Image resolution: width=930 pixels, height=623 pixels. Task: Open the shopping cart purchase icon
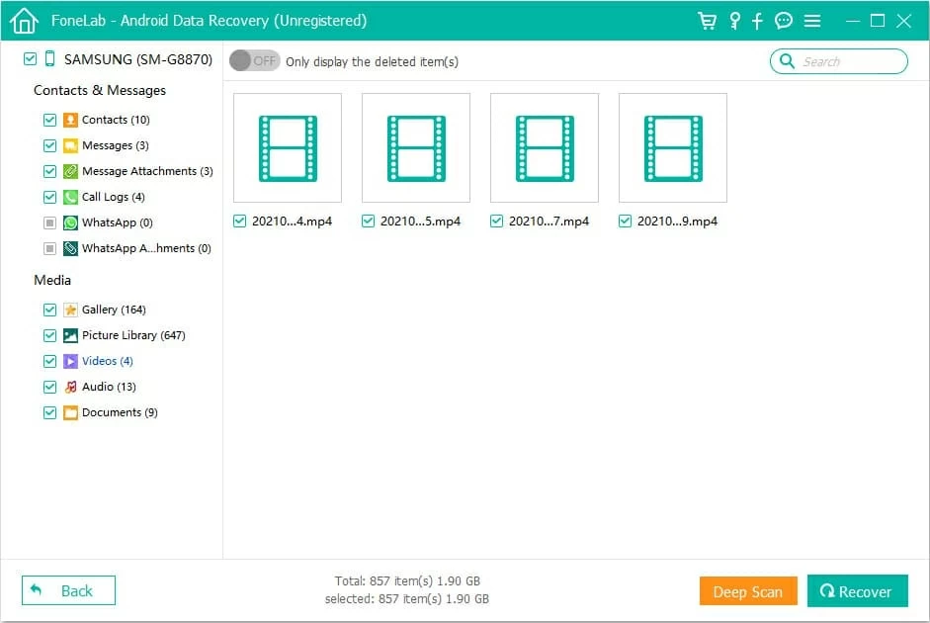[707, 21]
